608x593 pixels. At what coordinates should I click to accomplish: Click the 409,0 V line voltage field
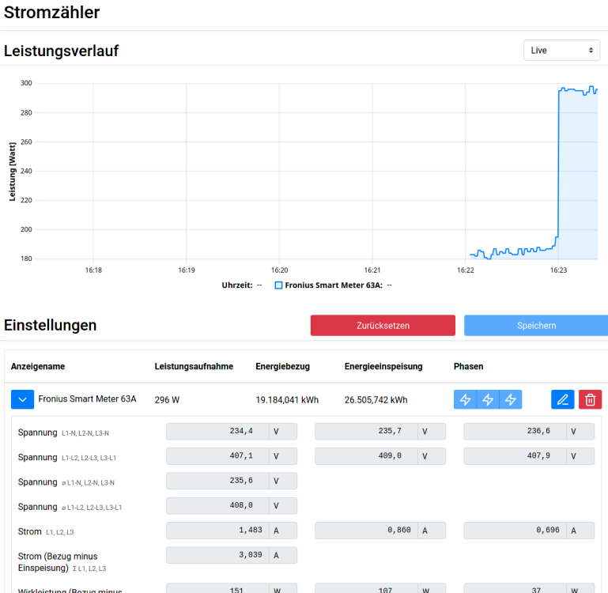pyautogui.click(x=366, y=456)
